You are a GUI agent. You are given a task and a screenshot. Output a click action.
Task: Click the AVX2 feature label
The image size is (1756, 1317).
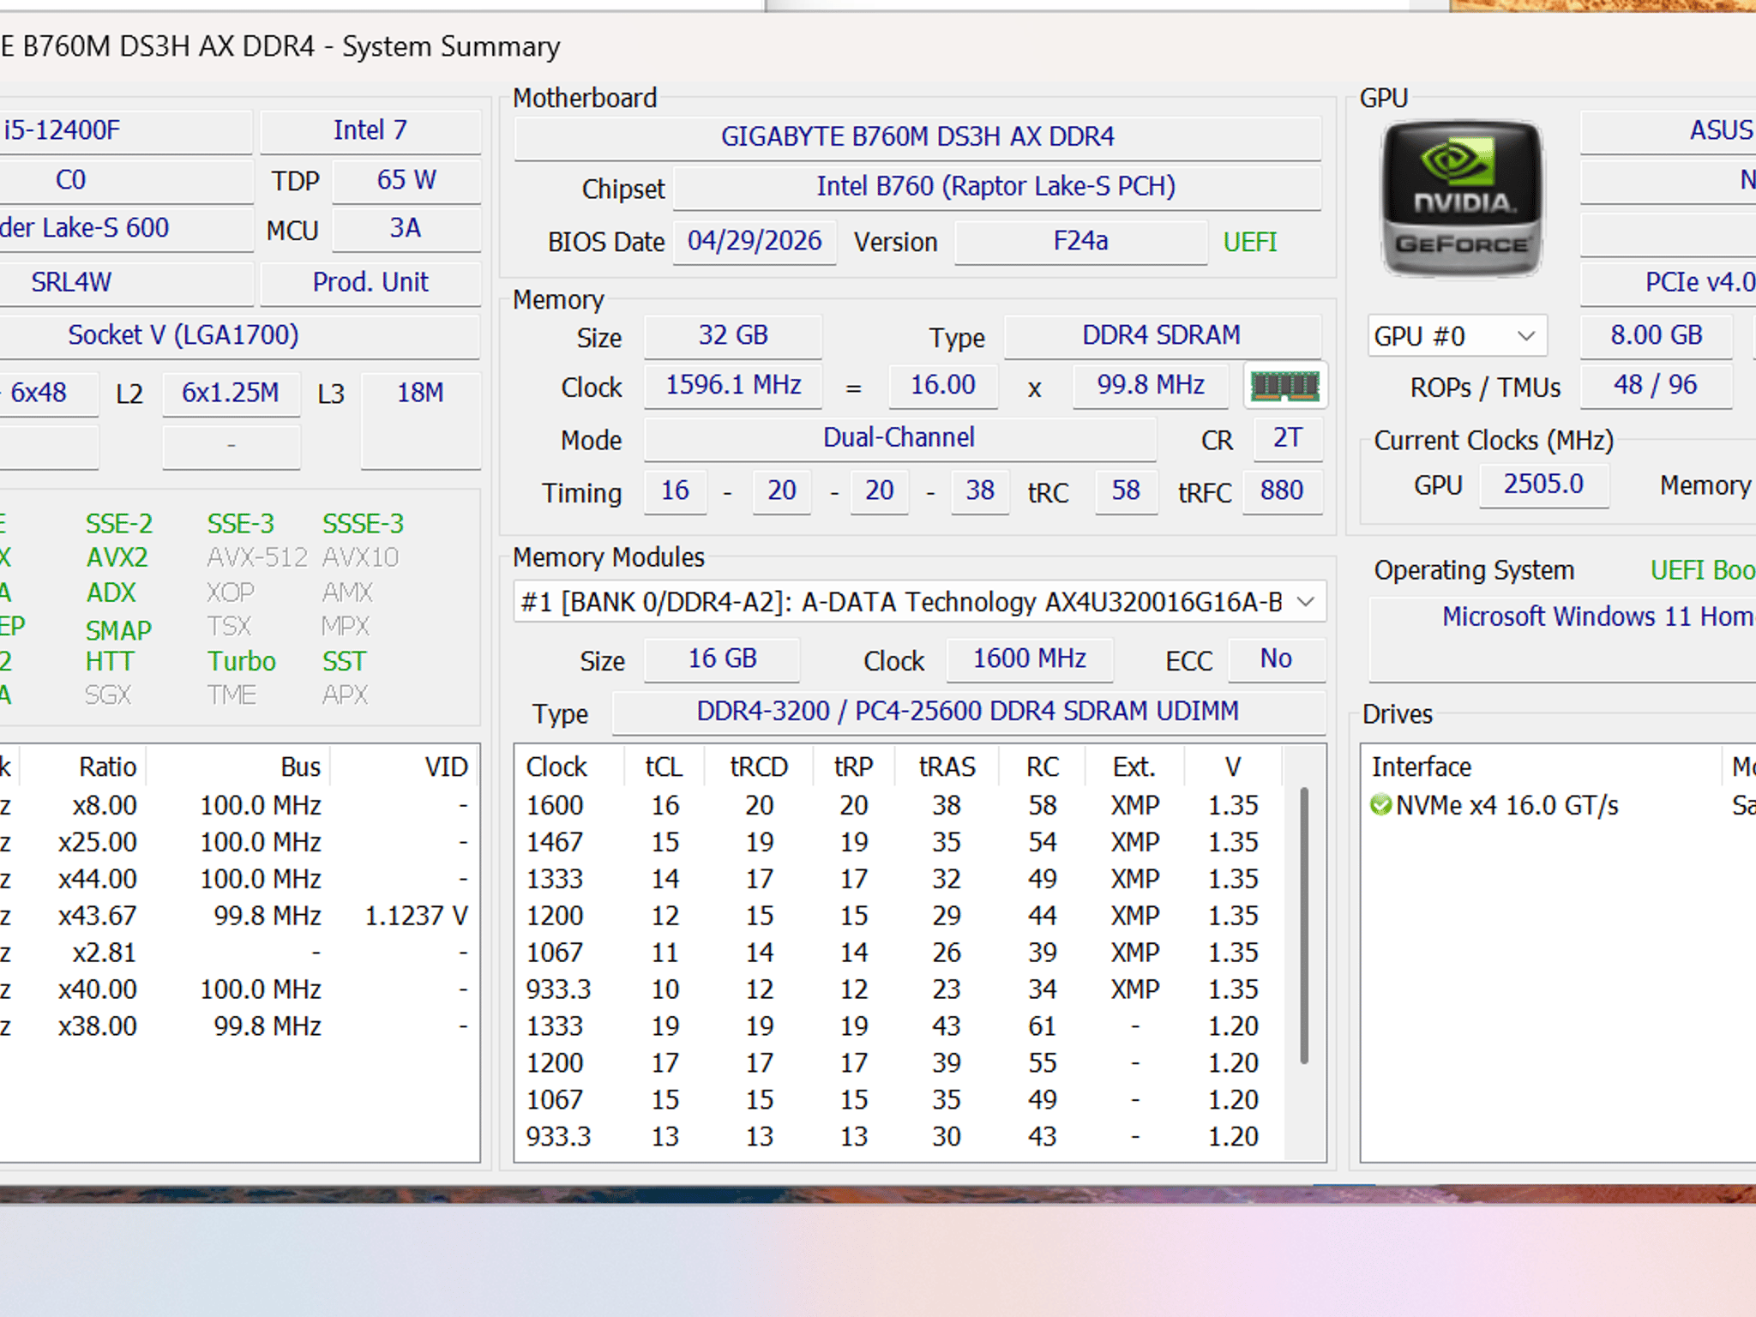(x=117, y=558)
